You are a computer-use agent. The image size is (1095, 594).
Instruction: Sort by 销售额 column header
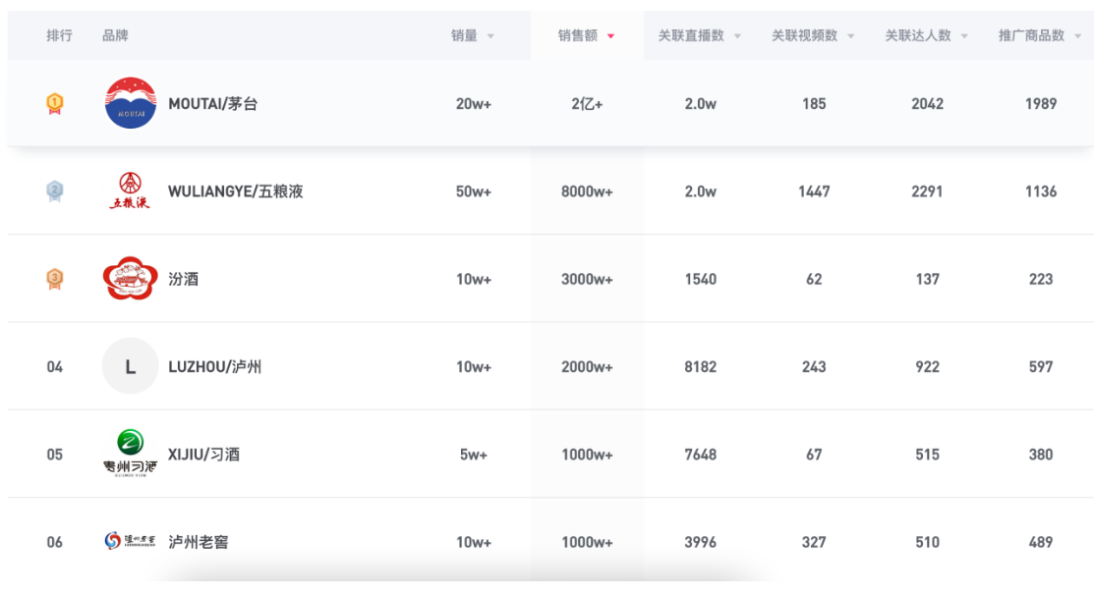(587, 36)
